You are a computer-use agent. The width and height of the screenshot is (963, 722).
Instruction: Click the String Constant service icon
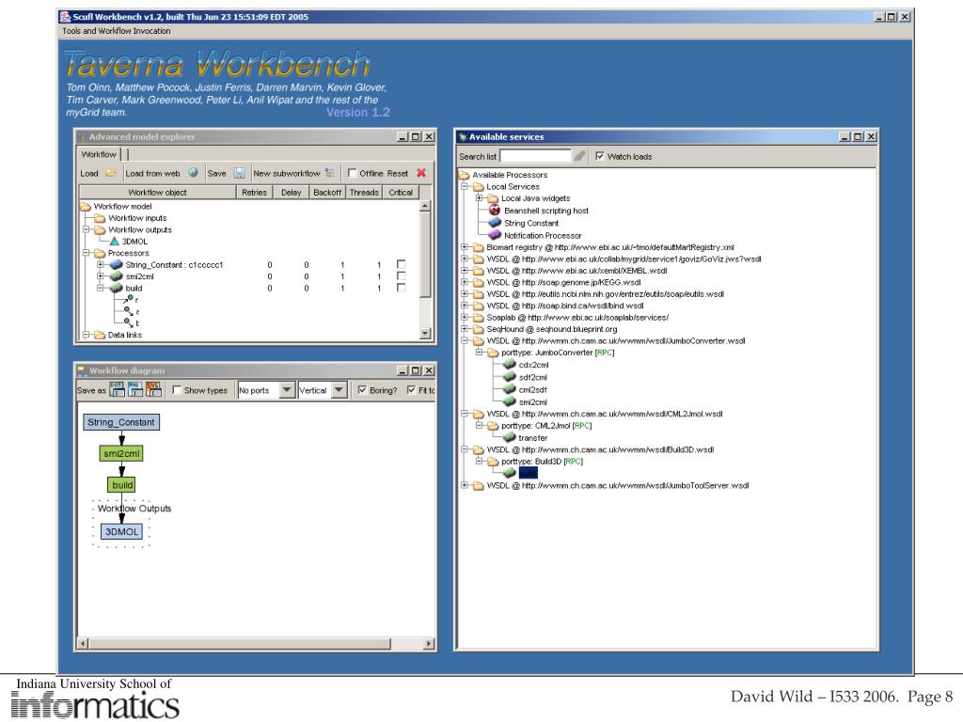(x=495, y=223)
